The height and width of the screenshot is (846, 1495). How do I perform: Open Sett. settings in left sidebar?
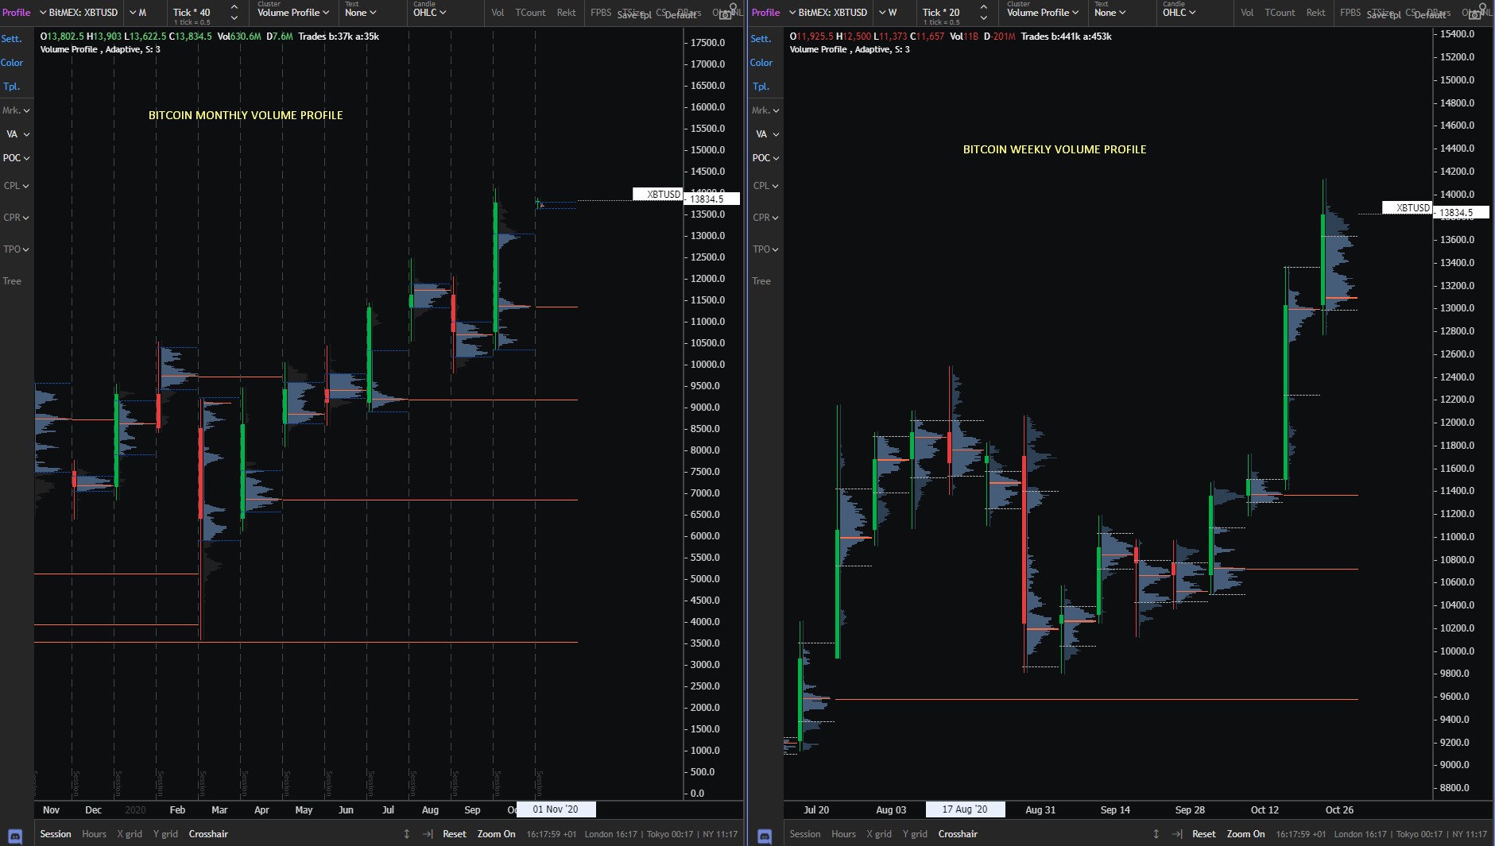[12, 39]
